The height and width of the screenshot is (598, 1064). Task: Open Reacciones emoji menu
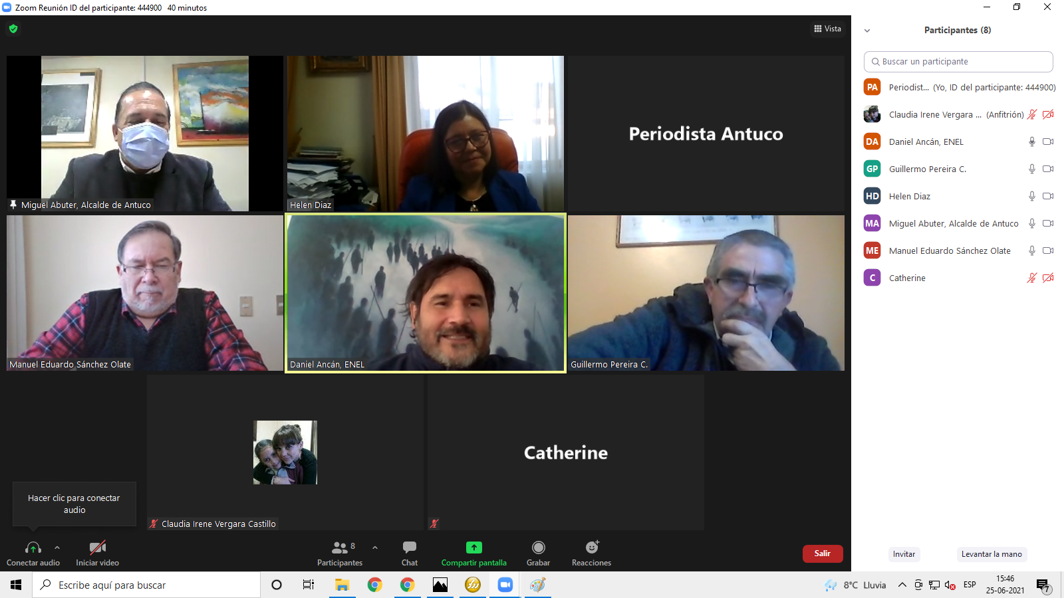pos(592,553)
